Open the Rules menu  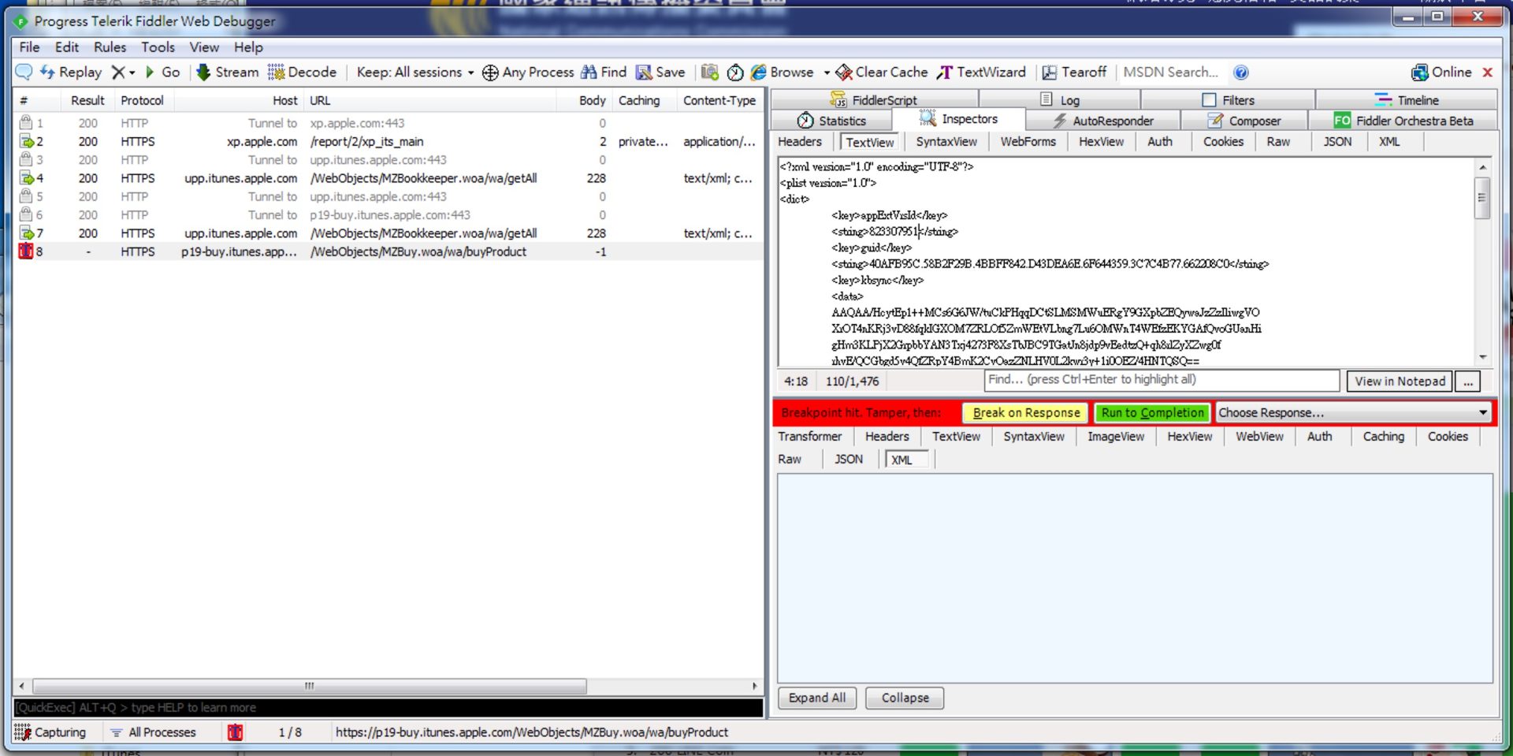tap(110, 47)
